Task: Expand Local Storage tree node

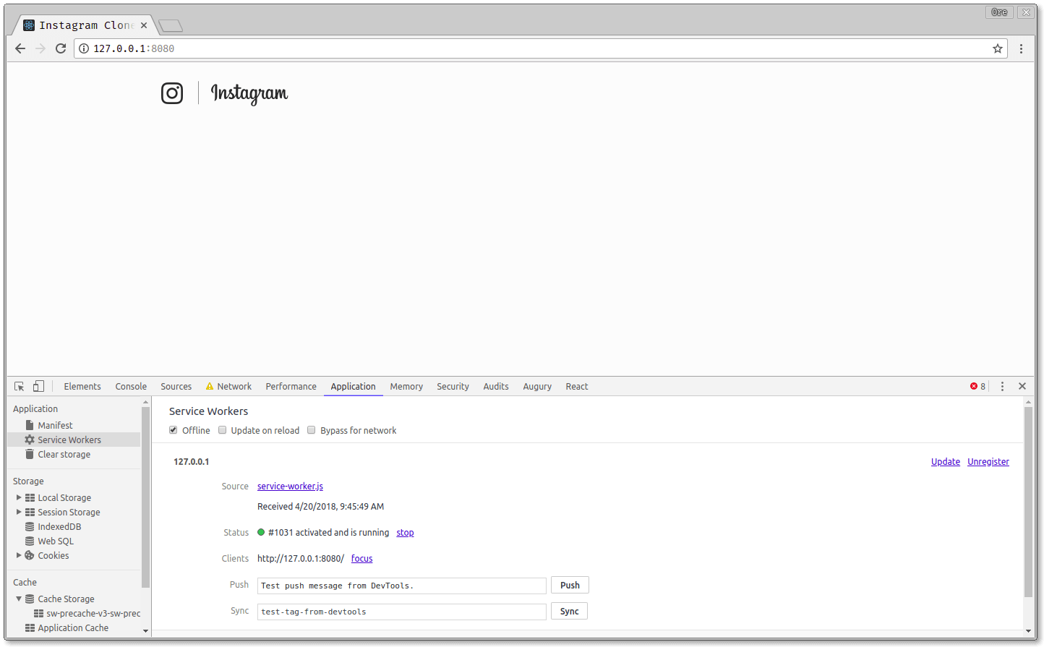Action: click(x=19, y=497)
